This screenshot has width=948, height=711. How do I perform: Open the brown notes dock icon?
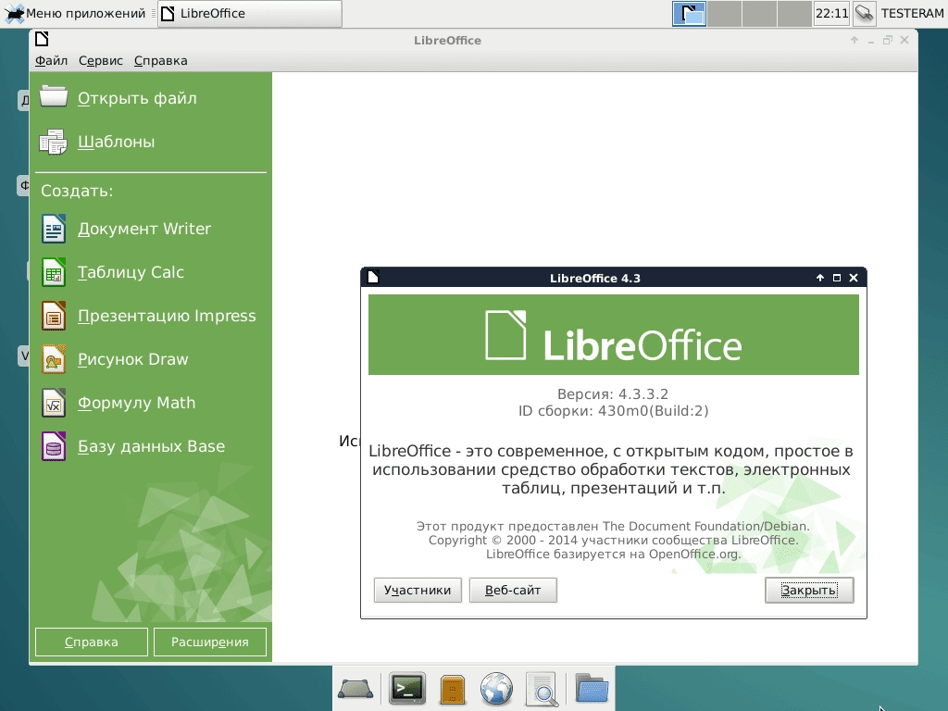pyautogui.click(x=452, y=689)
